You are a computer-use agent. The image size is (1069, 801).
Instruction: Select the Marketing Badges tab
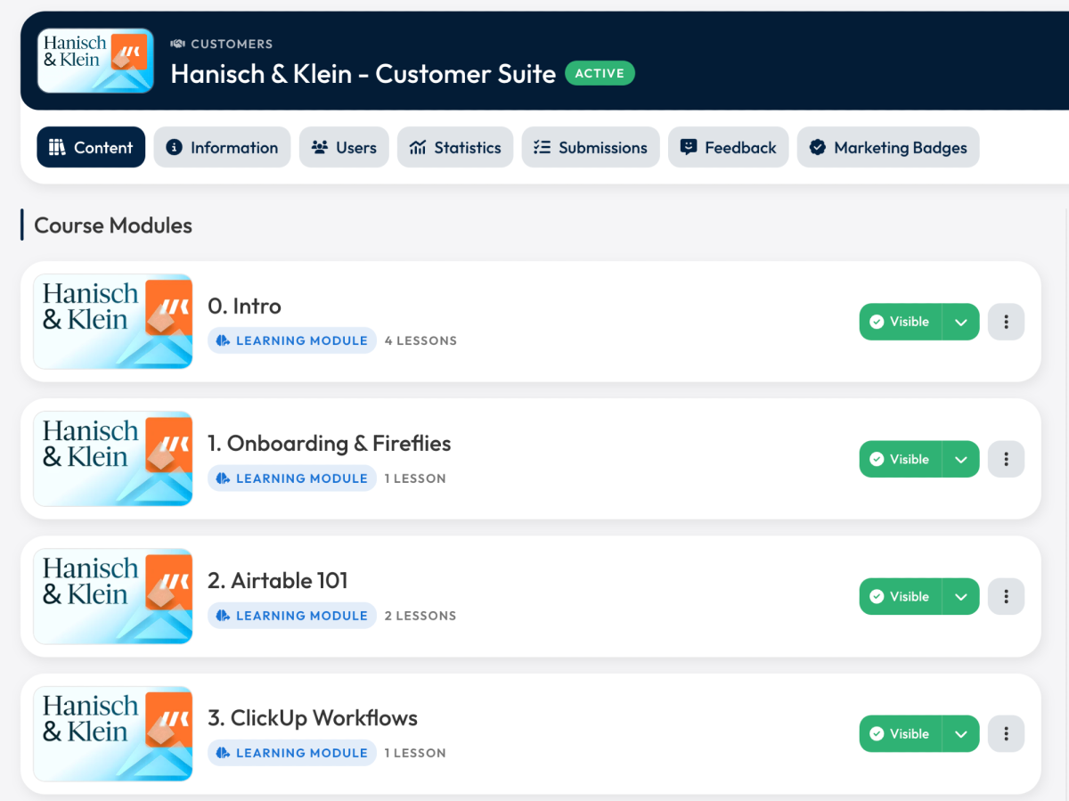888,147
